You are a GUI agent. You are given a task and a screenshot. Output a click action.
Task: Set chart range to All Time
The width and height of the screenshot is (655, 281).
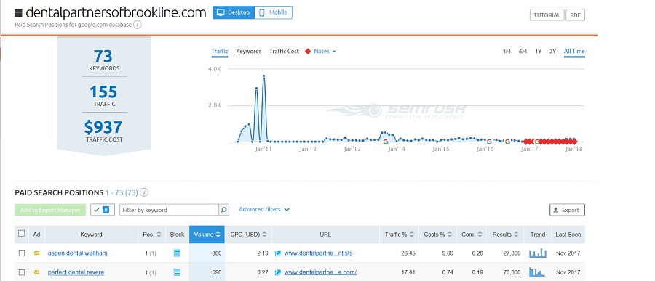pyautogui.click(x=574, y=52)
